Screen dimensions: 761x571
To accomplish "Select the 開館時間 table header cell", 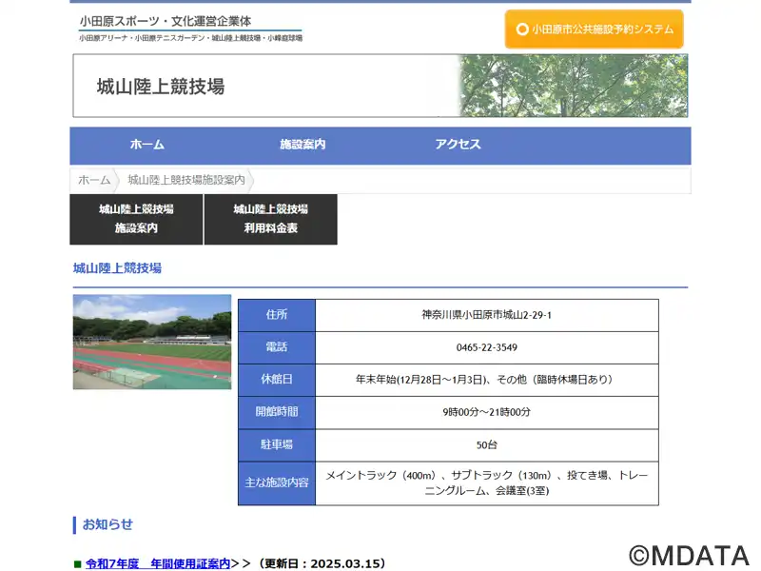I will [276, 412].
